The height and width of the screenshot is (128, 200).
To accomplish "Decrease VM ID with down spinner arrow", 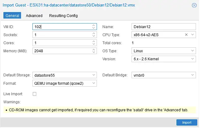I will pos(94,28).
